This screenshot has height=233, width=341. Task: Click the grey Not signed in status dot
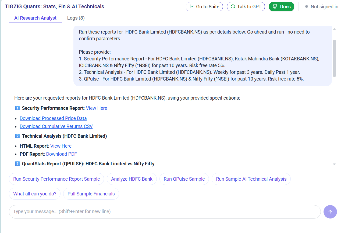point(307,7)
